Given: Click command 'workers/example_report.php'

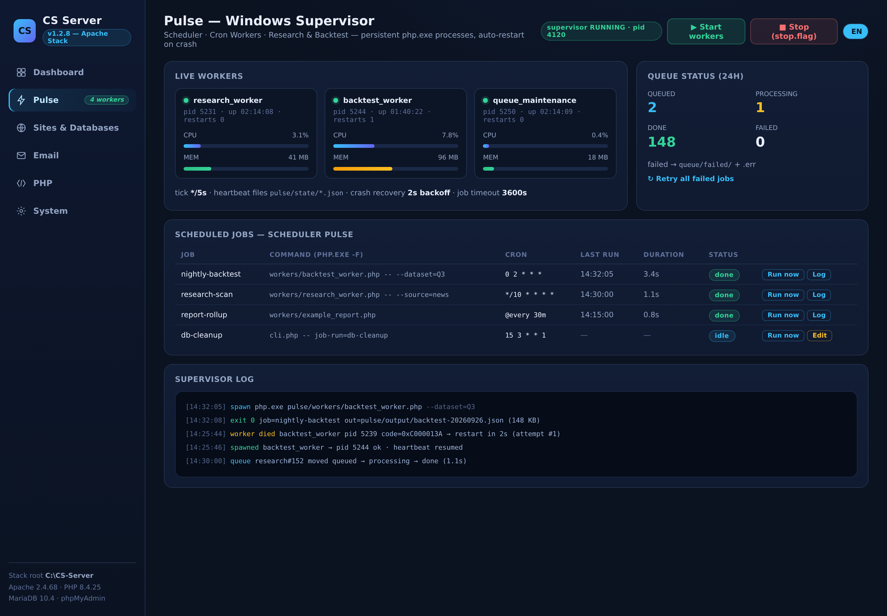Looking at the screenshot, I should click(322, 315).
